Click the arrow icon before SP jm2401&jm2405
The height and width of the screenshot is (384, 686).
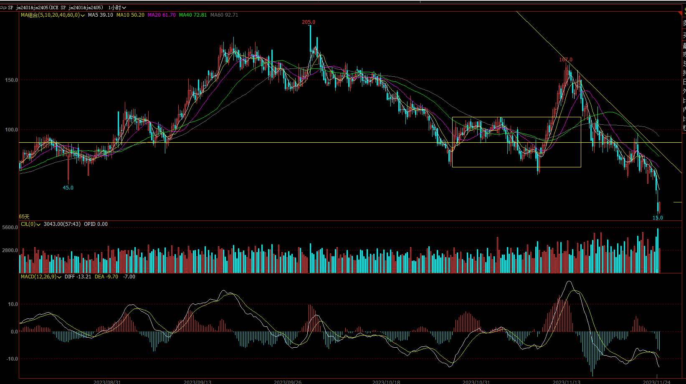click(x=3, y=8)
